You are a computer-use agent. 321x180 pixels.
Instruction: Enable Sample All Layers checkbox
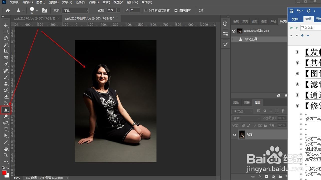pos(146,10)
